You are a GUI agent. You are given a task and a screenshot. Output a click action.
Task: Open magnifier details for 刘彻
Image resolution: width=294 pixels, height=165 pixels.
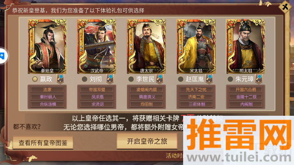pyautogui.click(x=110, y=79)
